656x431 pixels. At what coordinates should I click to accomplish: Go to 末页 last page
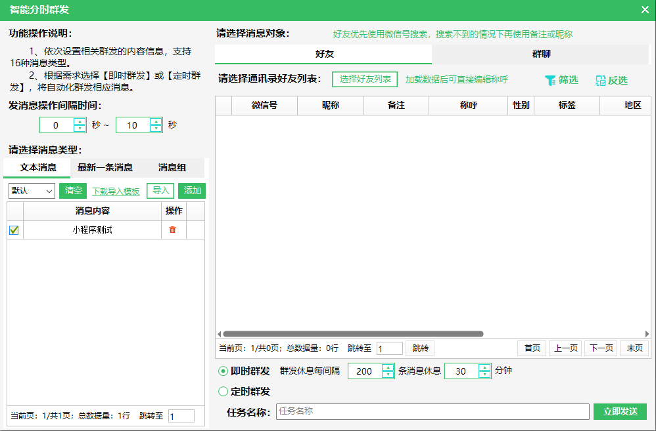634,348
